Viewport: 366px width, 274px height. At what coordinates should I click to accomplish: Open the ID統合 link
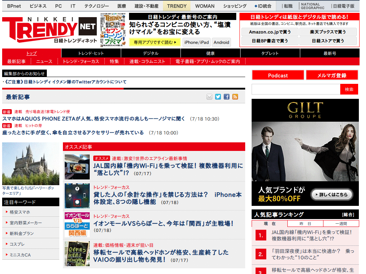[x=263, y=6]
